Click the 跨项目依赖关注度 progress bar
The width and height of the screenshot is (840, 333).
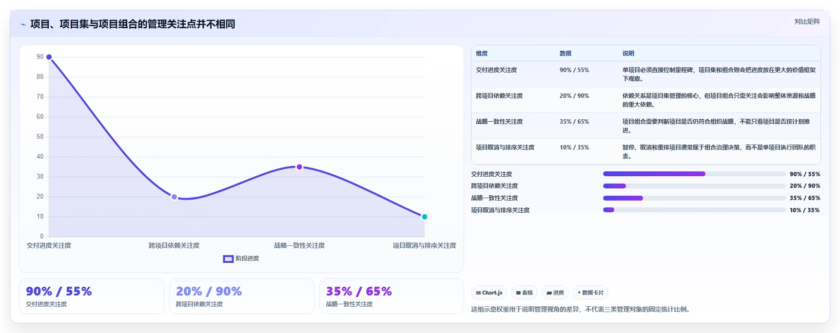pyautogui.click(x=694, y=186)
